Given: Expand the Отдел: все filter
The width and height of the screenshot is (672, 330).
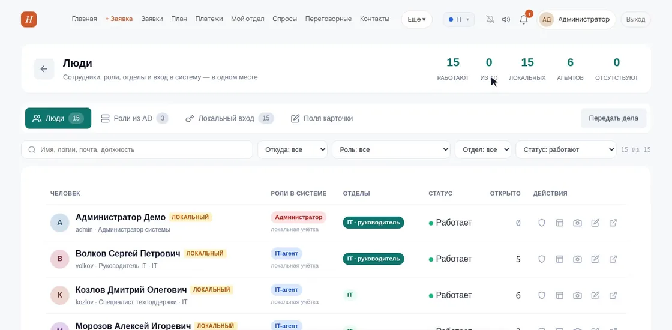Looking at the screenshot, I should coord(483,149).
